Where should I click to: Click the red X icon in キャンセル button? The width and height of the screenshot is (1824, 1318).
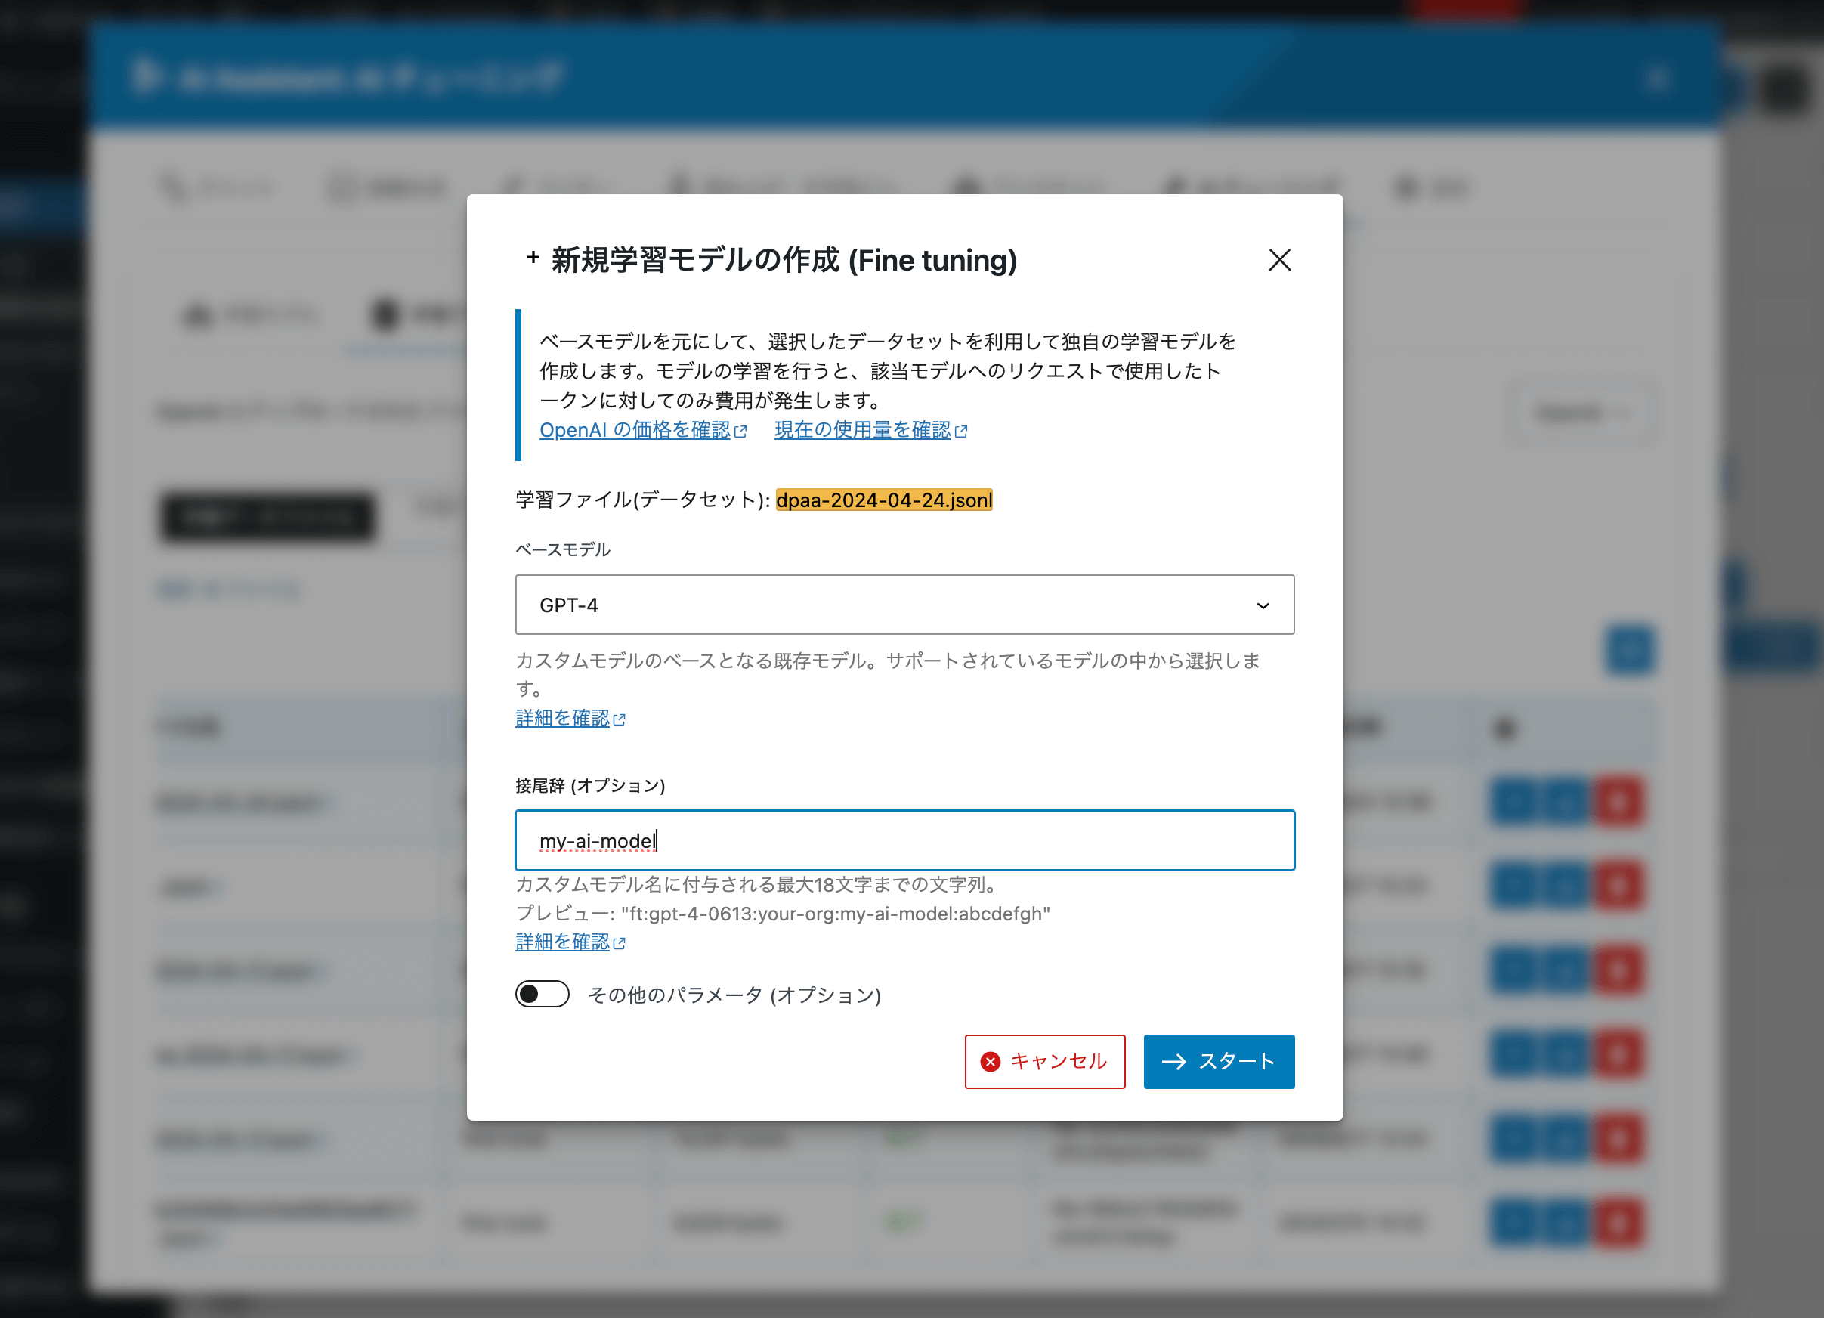991,1063
